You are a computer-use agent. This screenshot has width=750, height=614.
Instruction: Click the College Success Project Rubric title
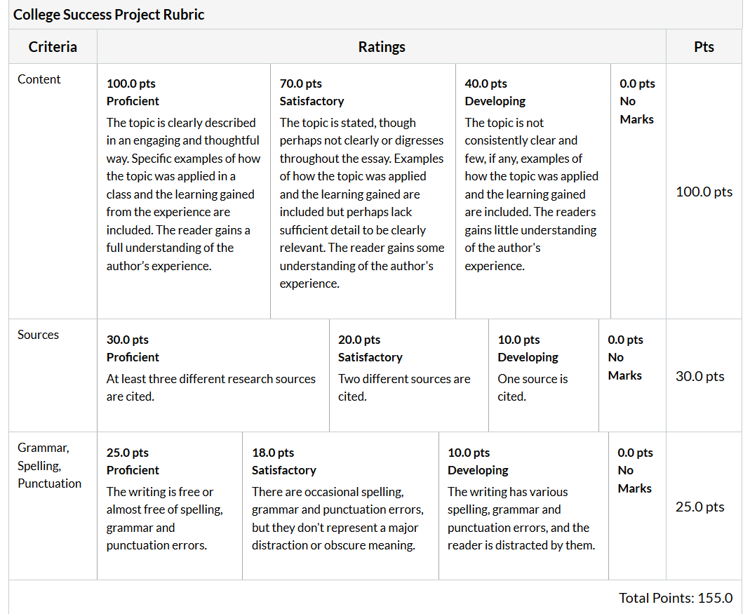[x=109, y=14]
